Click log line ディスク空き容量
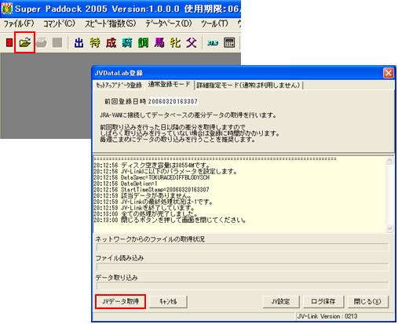This screenshot has height=324, width=398. click(152, 166)
